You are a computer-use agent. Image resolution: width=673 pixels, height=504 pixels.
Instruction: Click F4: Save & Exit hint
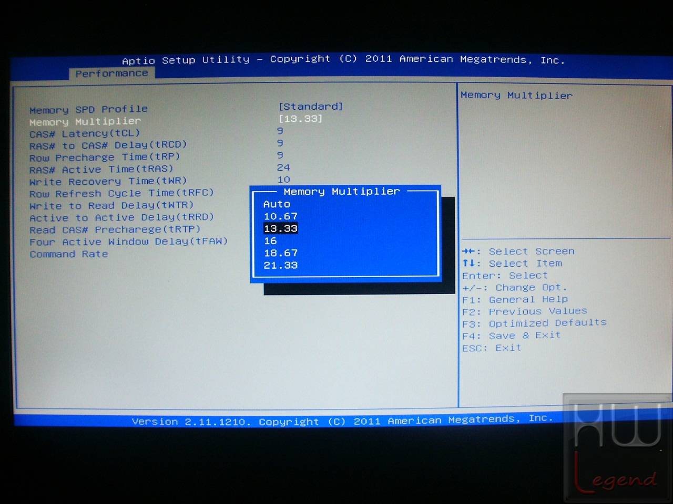tap(511, 335)
